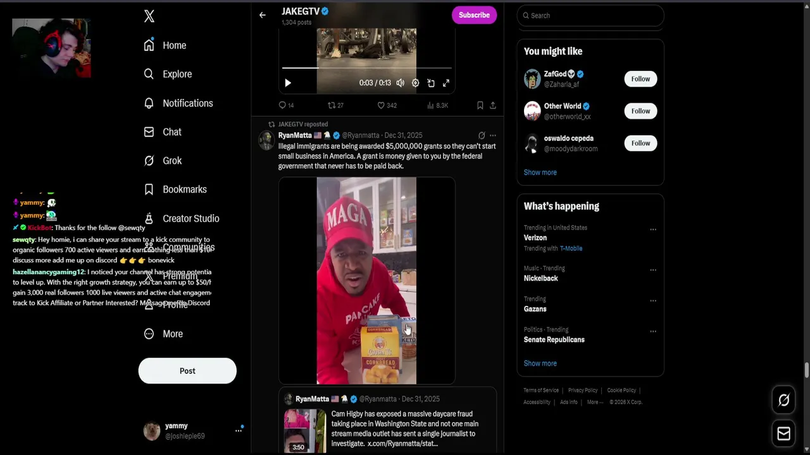810x455 pixels.
Task: Subscribe to JAKEGTV
Action: tap(474, 15)
